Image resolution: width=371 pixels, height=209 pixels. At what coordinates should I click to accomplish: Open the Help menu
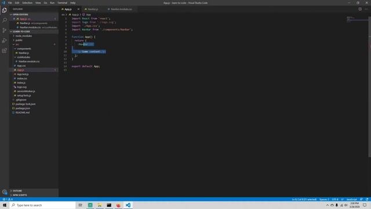[x=72, y=3]
